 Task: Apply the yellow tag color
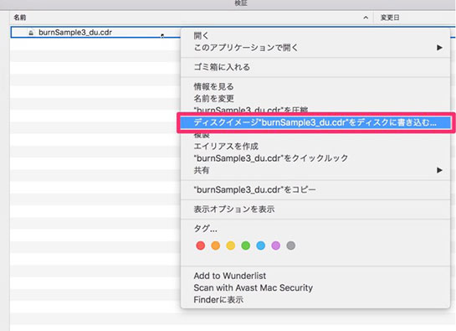pos(231,246)
